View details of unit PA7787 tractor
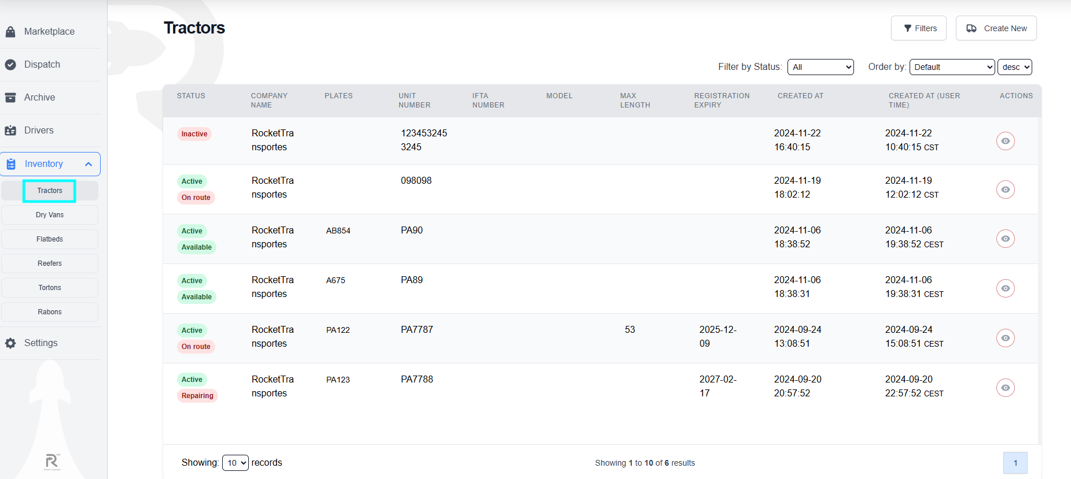Viewport: 1071px width, 479px height. tap(1006, 338)
